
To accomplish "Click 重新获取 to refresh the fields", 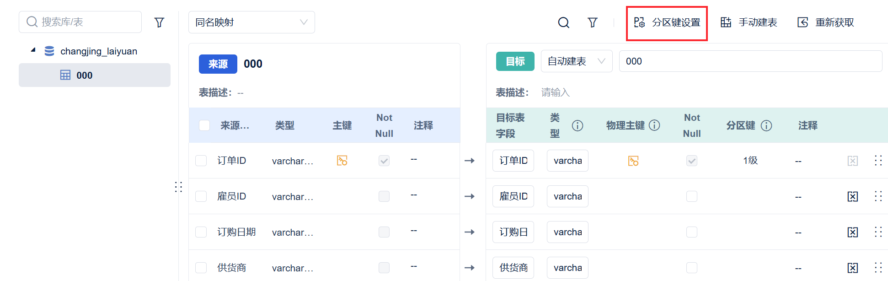I will [825, 22].
